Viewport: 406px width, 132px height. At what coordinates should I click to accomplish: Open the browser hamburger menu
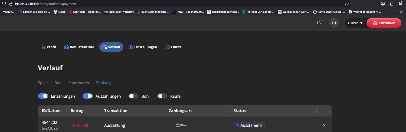point(400,4)
